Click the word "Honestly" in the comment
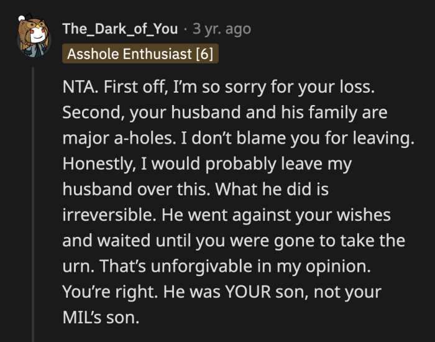This screenshot has height=342, width=435. pos(91,164)
